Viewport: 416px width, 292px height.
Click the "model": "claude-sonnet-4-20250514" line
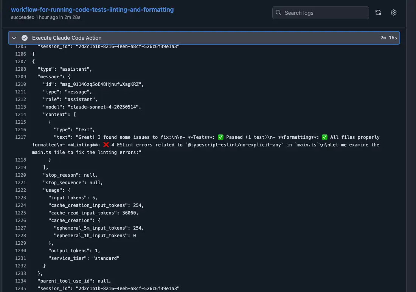tap(92, 107)
